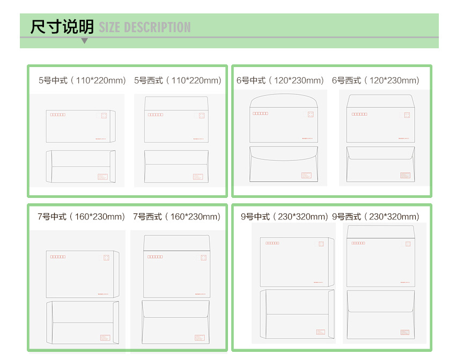The height and width of the screenshot is (361, 456).
Task: Click stamp box on 9号中式 envelope
Action: tap(321, 244)
